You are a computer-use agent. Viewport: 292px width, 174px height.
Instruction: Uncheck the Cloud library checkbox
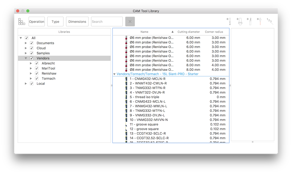click(x=32, y=48)
